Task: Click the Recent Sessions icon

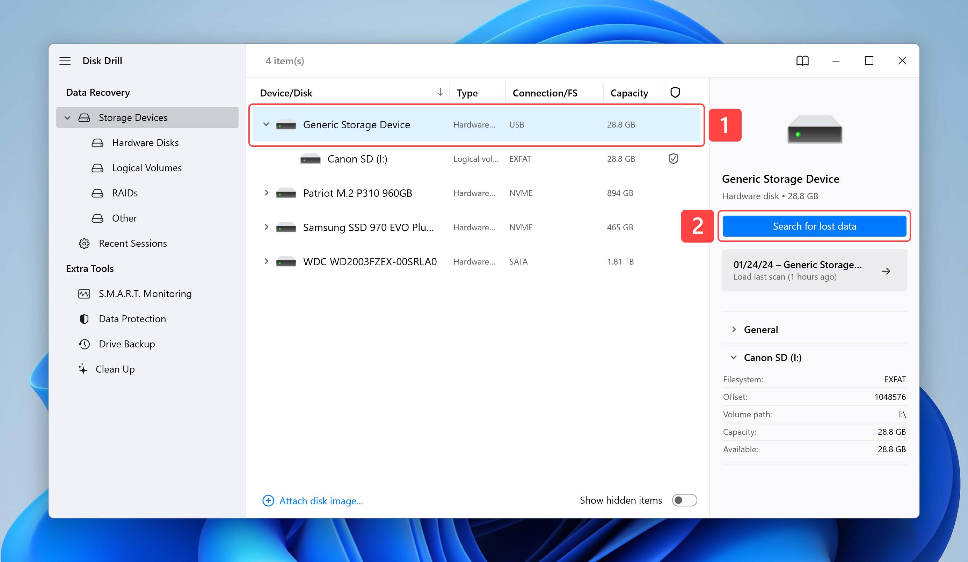Action: pyautogui.click(x=83, y=243)
